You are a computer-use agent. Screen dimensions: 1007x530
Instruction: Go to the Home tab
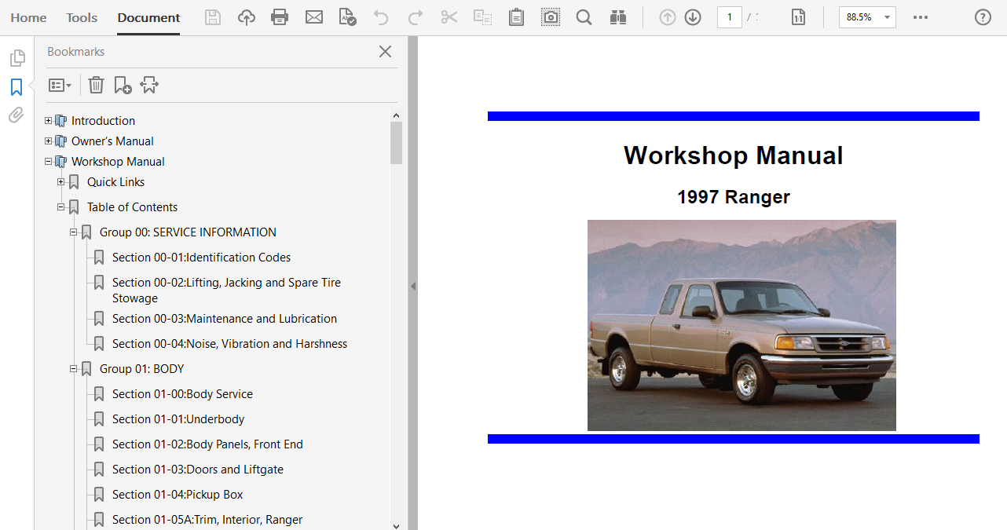point(28,17)
